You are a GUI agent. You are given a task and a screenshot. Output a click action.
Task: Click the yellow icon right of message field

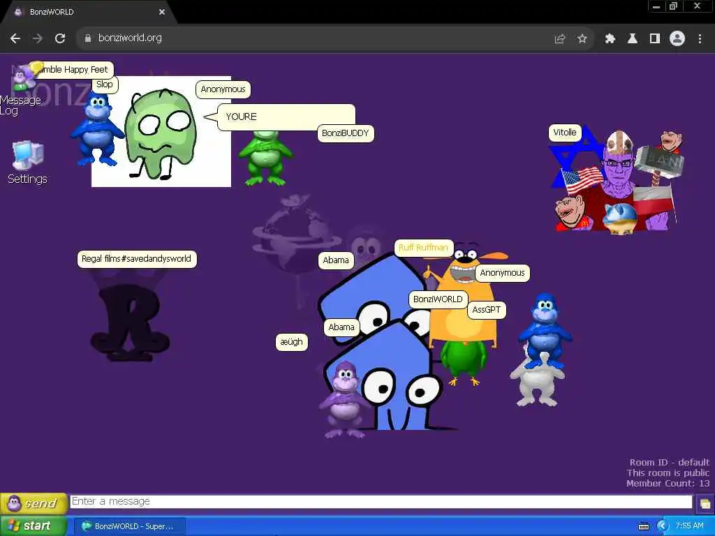pyautogui.click(x=705, y=504)
